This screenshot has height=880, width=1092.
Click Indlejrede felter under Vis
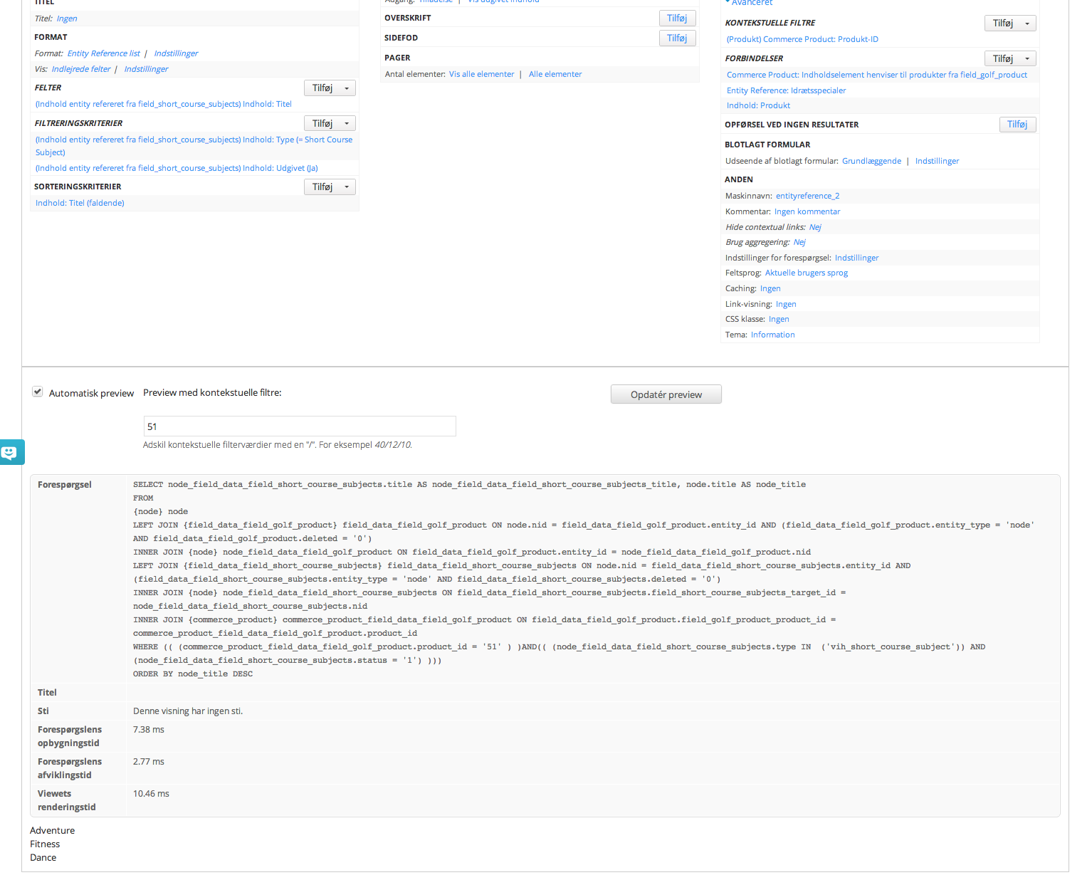pos(80,68)
